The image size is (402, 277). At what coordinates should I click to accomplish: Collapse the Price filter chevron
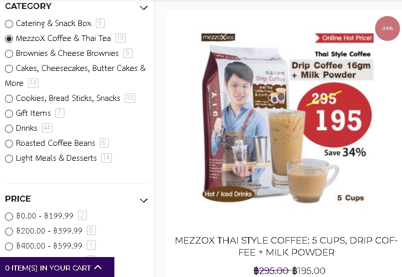click(x=144, y=200)
